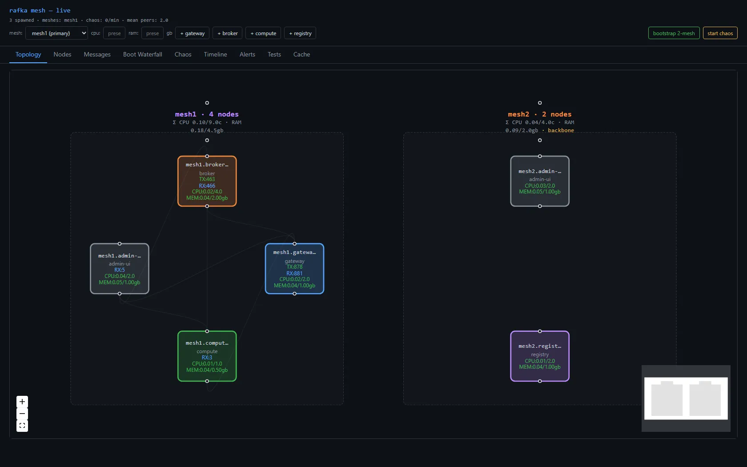747x467 pixels.
Task: Select the mesh2.admin-ui node
Action: click(540, 181)
